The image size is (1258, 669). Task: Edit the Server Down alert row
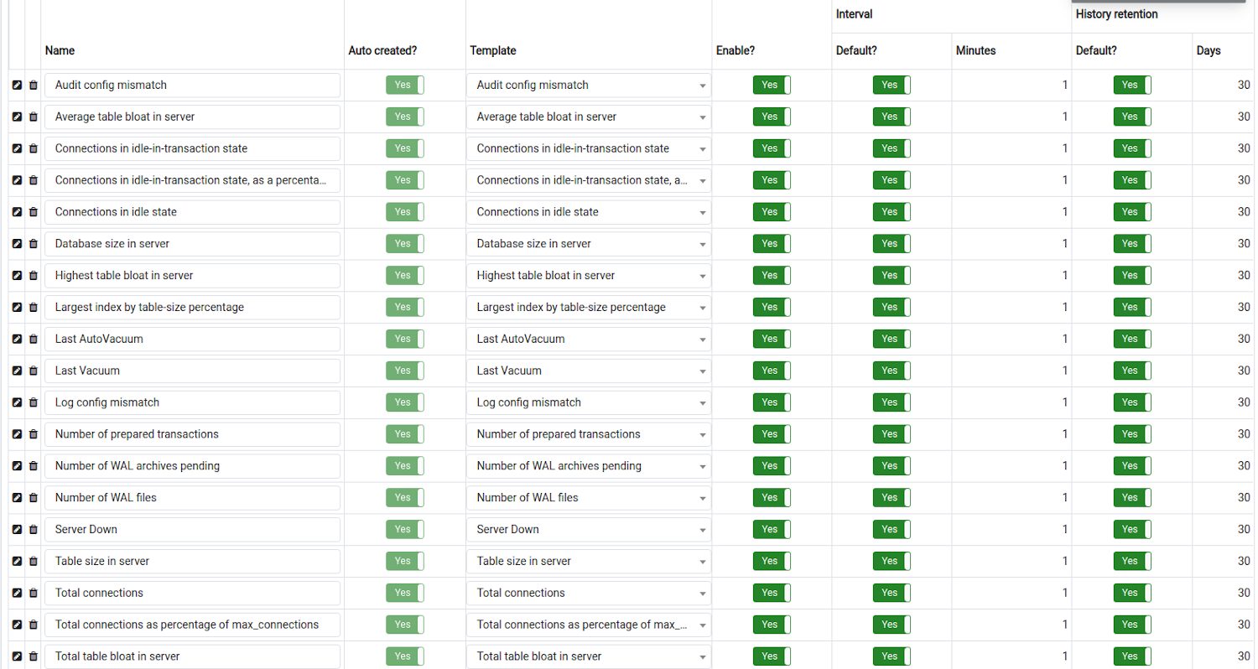(17, 529)
